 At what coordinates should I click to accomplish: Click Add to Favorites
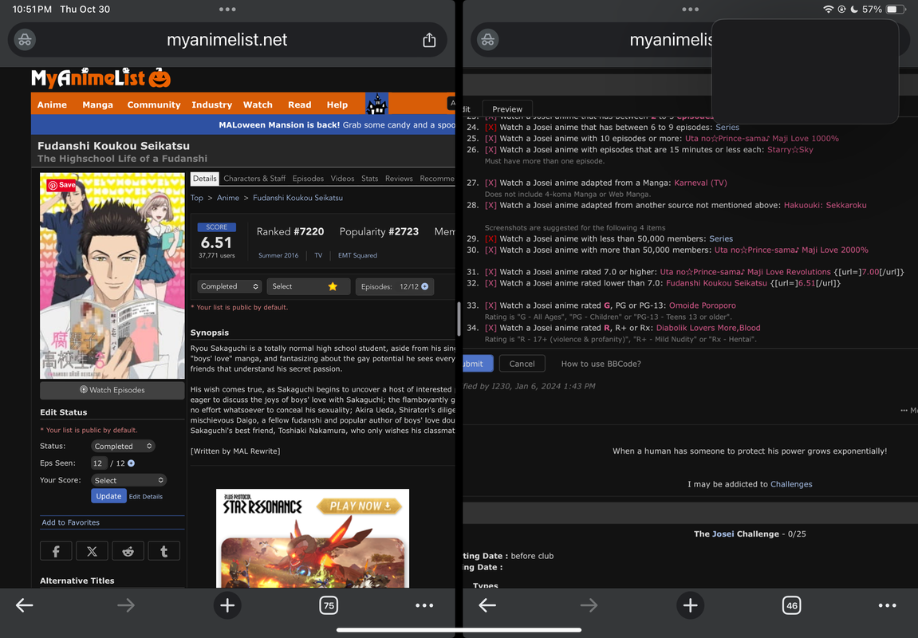[x=70, y=522]
